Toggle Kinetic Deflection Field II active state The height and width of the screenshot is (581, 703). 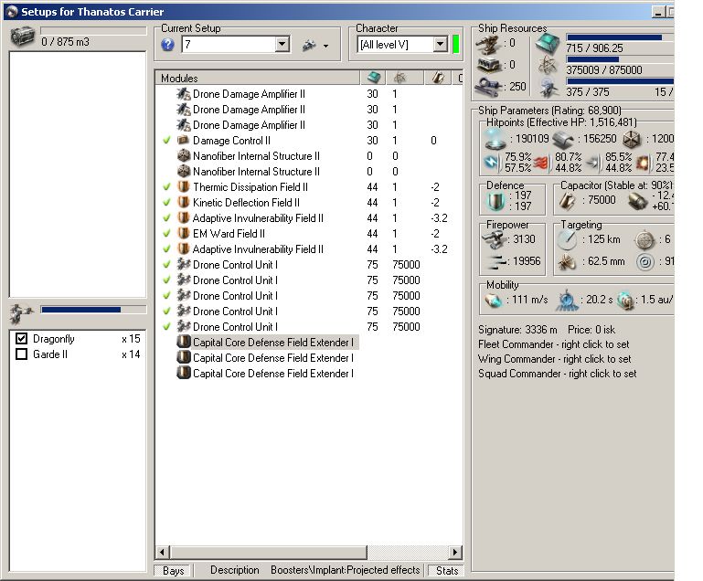166,203
